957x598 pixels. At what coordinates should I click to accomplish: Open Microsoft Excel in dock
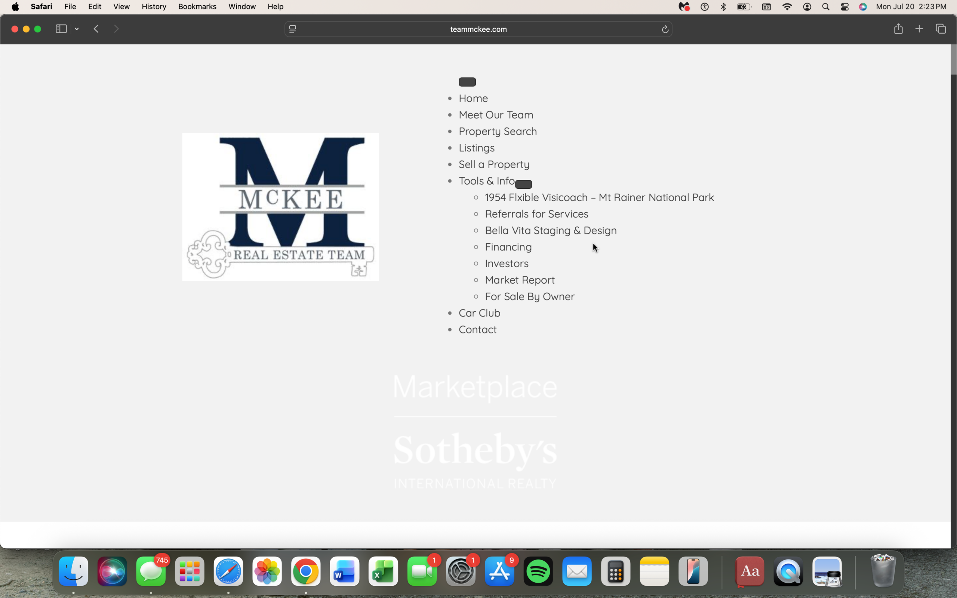[384, 571]
